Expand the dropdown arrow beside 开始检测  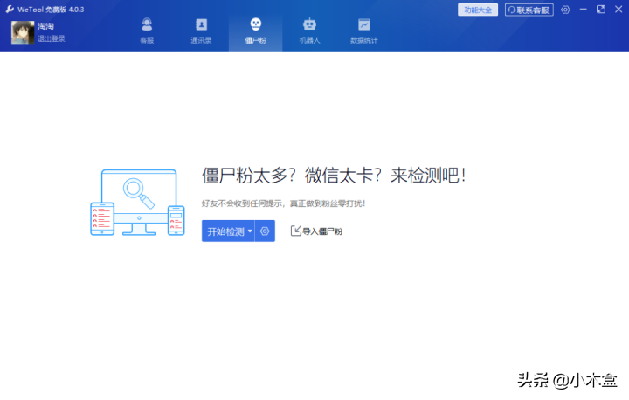(x=250, y=231)
